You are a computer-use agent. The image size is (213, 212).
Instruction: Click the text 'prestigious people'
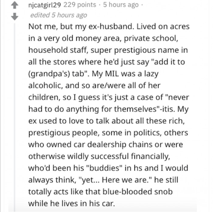click(64, 133)
